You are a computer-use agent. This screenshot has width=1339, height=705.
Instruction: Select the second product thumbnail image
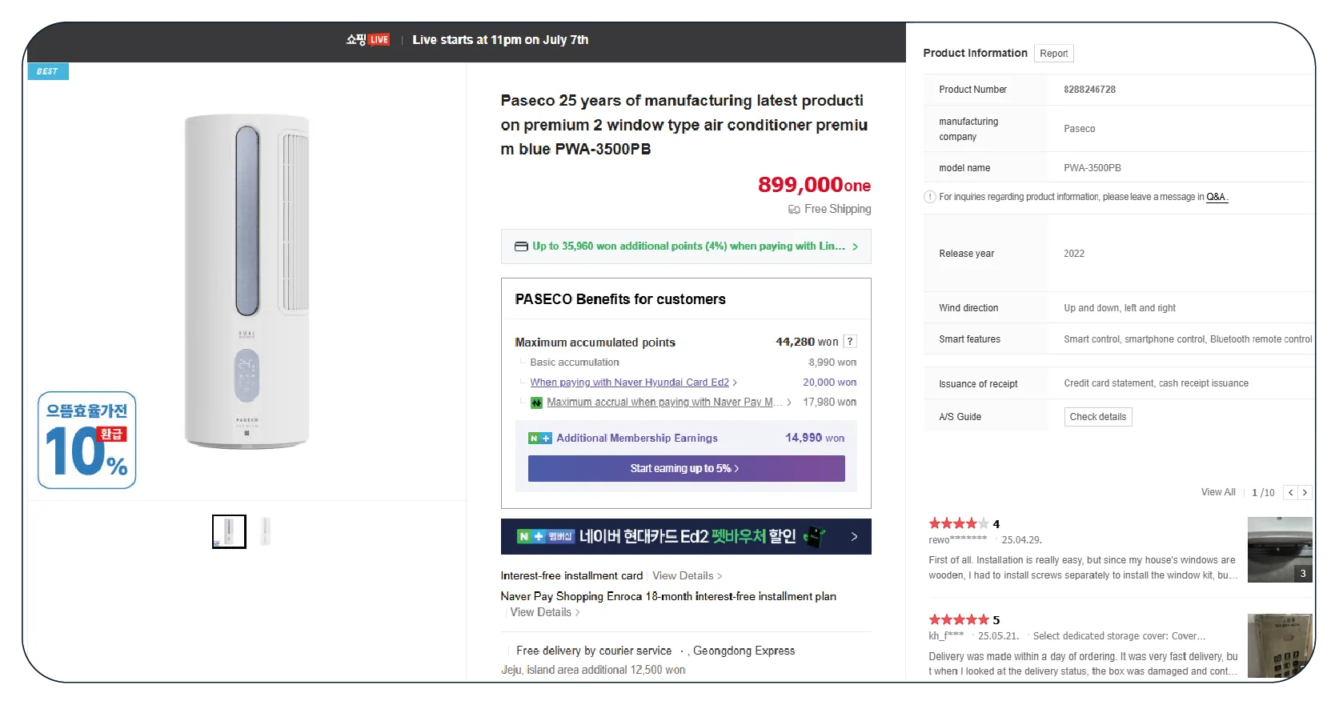[x=266, y=531]
